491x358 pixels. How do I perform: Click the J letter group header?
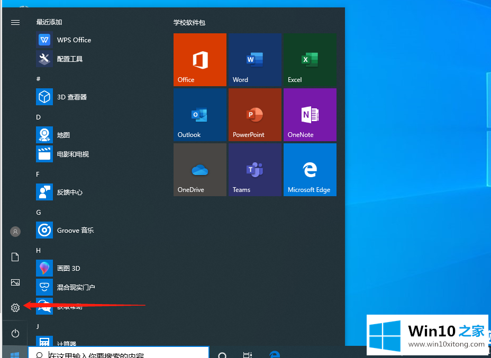coord(38,326)
